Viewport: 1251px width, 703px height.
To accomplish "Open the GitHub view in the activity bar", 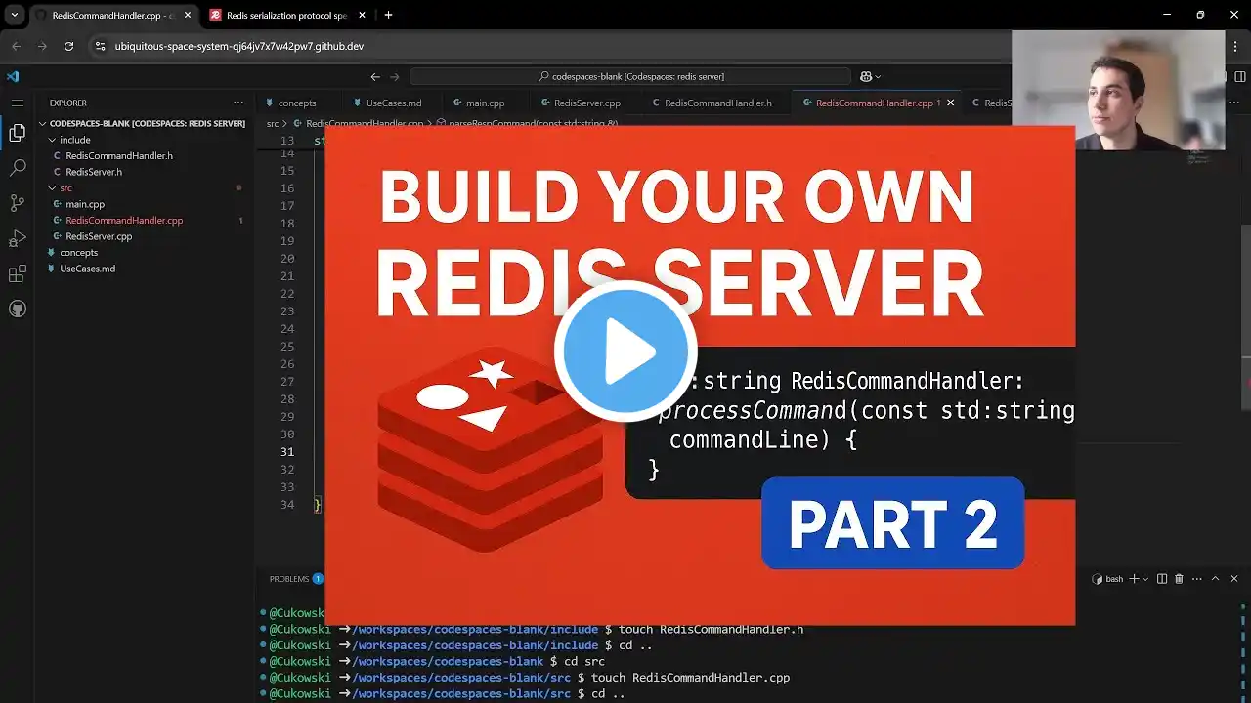I will pos(17,309).
